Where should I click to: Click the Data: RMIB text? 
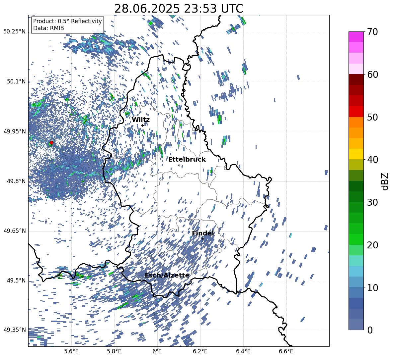tap(48, 28)
